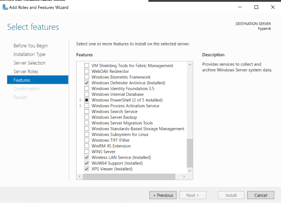Click the Previous button
Image resolution: width=281 pixels, height=203 pixels.
[x=163, y=195]
